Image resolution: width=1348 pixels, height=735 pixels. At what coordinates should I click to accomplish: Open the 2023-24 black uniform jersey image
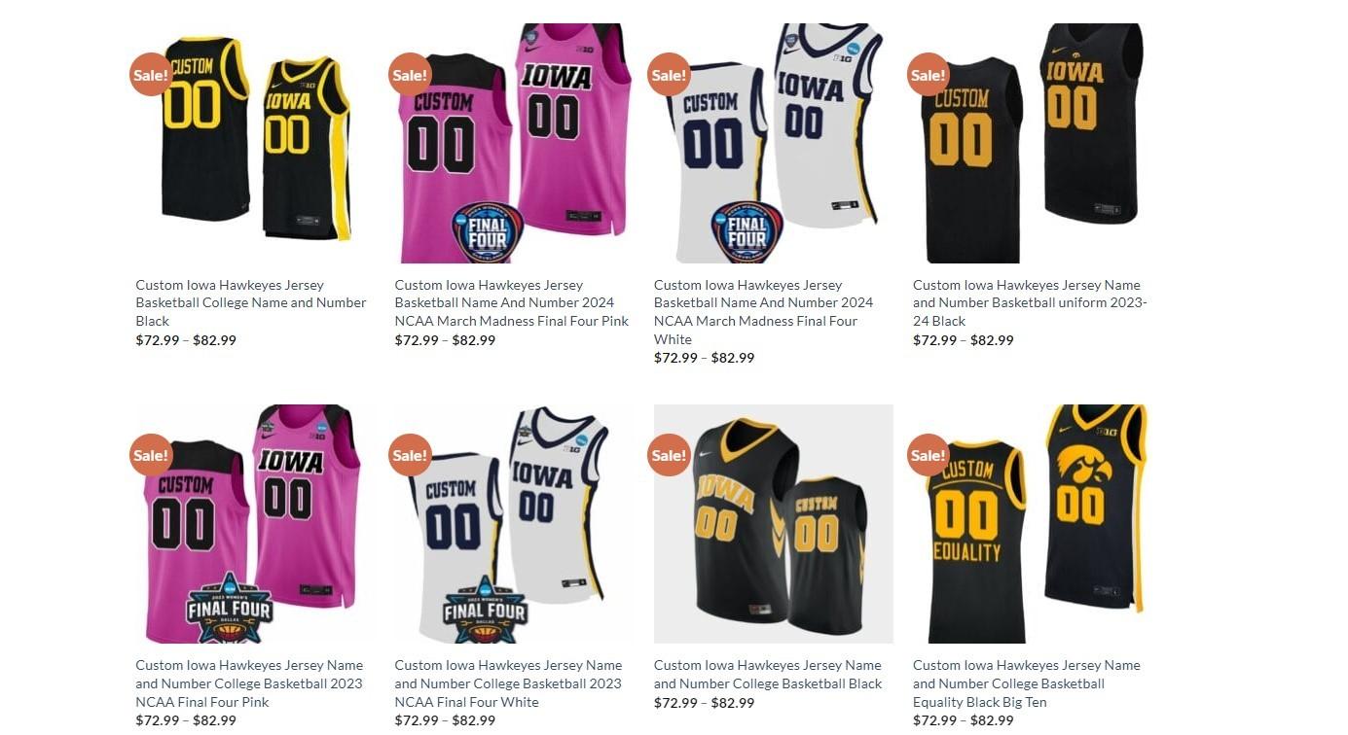[x=1033, y=143]
